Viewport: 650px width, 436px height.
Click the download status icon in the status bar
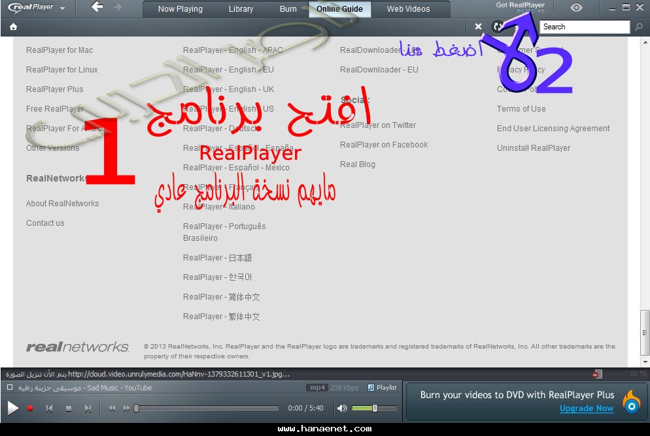click(597, 374)
